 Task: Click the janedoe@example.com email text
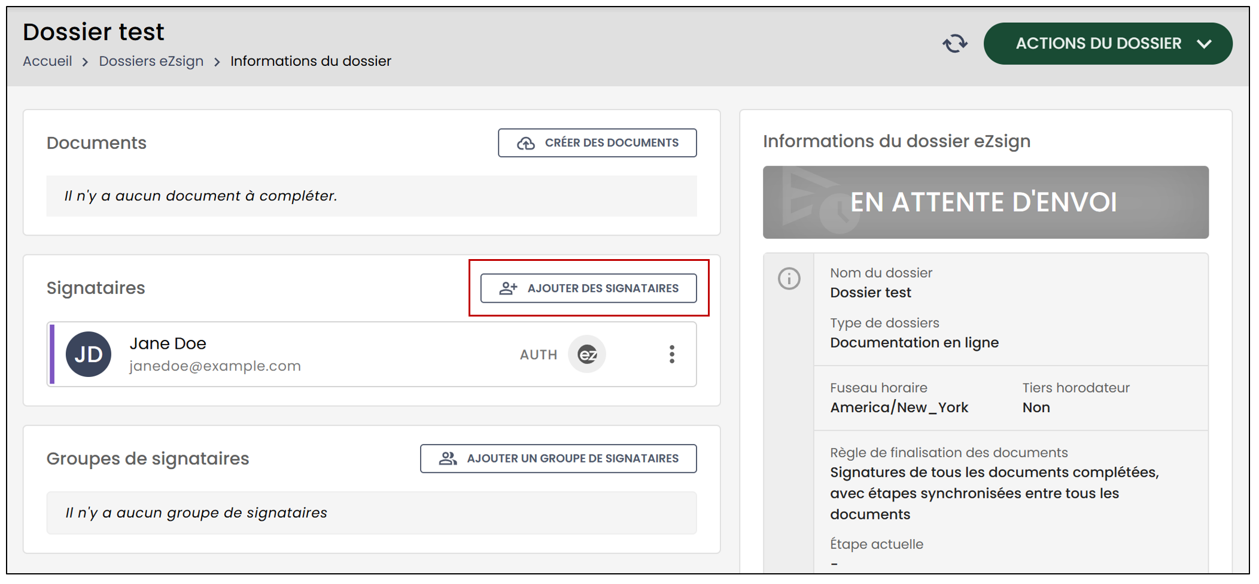[x=215, y=366]
